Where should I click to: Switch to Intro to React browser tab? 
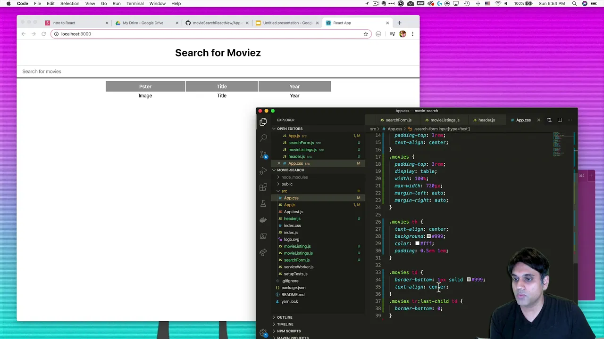[75, 23]
